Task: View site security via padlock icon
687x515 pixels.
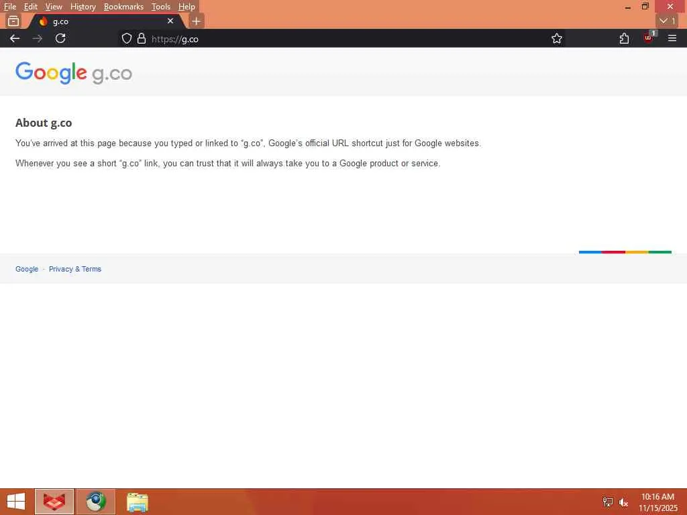Action: 142,38
